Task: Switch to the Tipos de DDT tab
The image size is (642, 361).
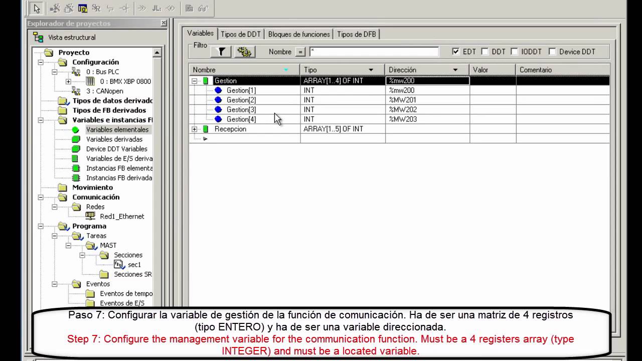Action: [x=241, y=34]
